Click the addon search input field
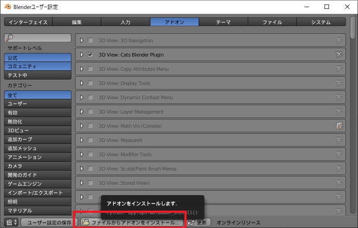This screenshot has height=228, width=358. click(37, 38)
